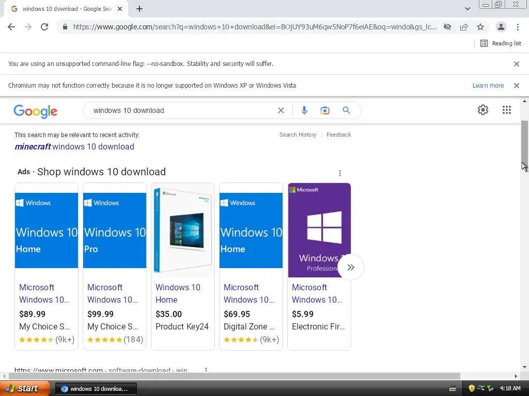Open the security shield tray icon

tap(472, 389)
